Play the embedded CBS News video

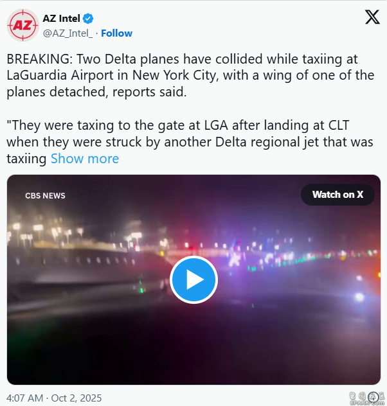[x=194, y=279]
